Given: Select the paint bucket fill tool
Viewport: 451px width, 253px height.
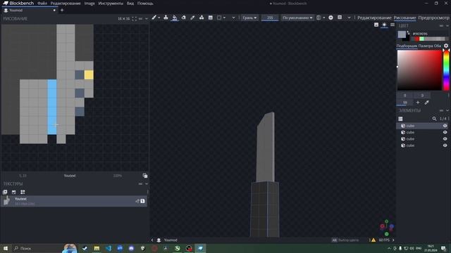Looking at the screenshot, I should tap(175, 18).
